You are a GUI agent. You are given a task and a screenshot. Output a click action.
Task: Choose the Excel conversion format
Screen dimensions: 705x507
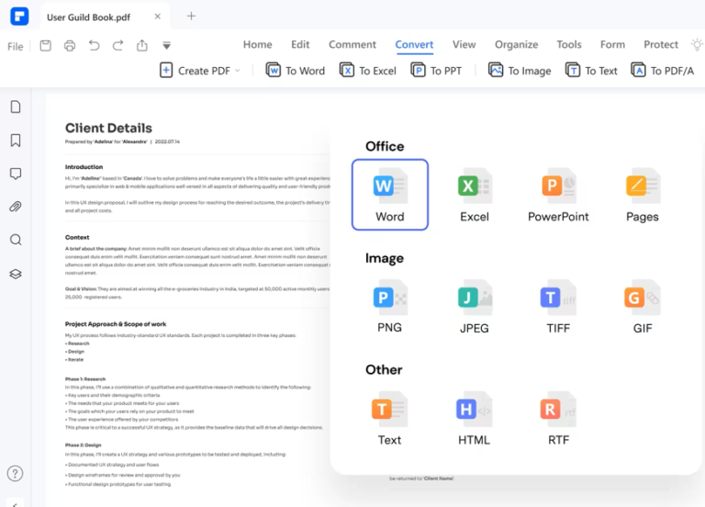[x=475, y=195]
